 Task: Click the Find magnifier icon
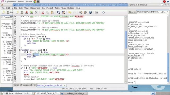pyautogui.click(x=58, y=12)
